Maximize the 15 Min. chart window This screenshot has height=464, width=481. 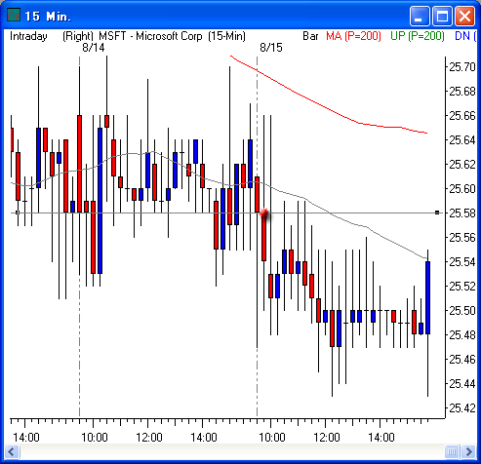coord(442,16)
